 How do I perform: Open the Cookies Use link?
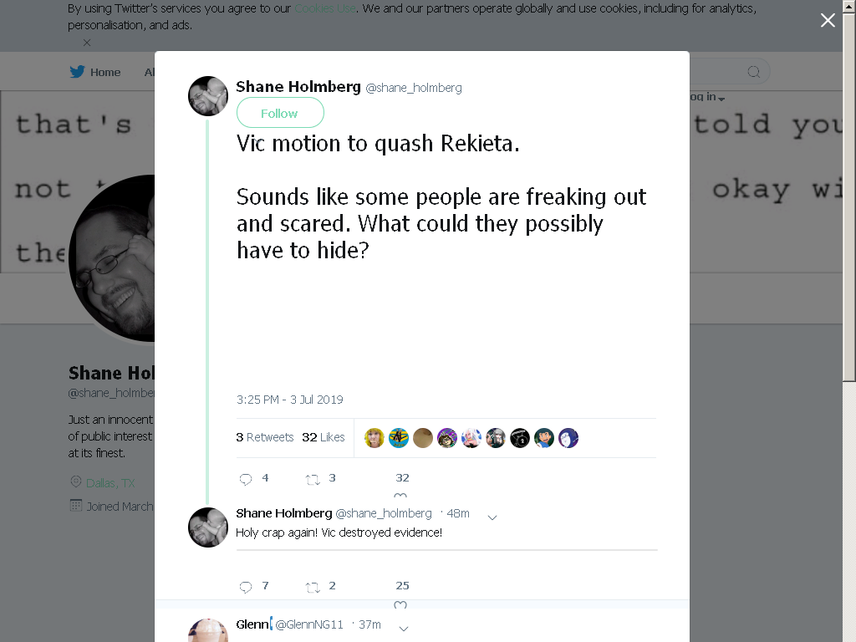click(325, 8)
